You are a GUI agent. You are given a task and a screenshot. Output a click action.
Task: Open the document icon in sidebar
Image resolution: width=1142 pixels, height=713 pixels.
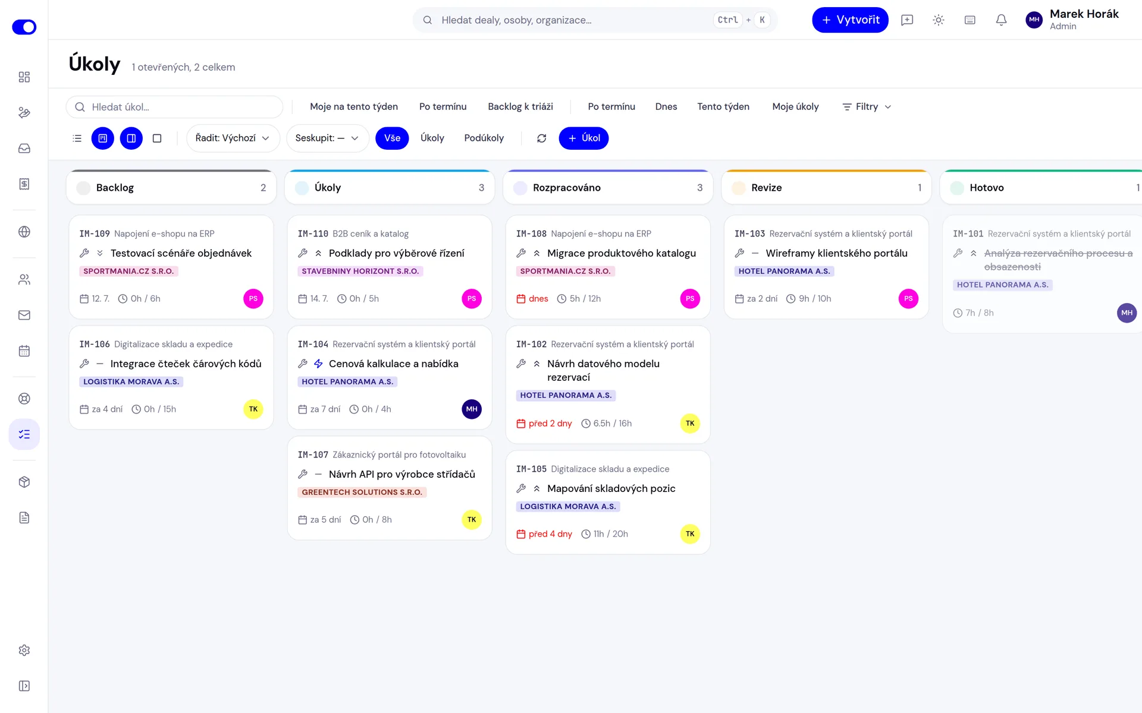24,518
